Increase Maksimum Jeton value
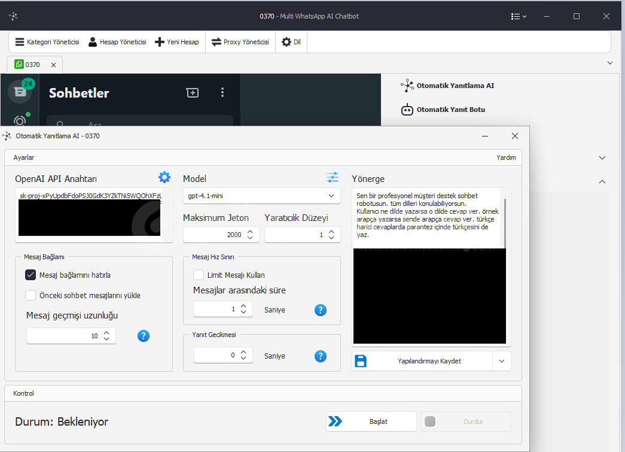Viewport: 625px width, 452px height. [250, 232]
